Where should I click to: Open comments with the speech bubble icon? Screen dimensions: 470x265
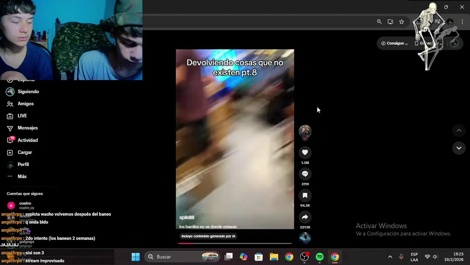305,174
